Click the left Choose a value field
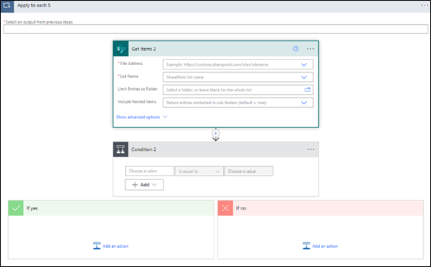The width and height of the screenshot is (431, 267). coord(150,171)
